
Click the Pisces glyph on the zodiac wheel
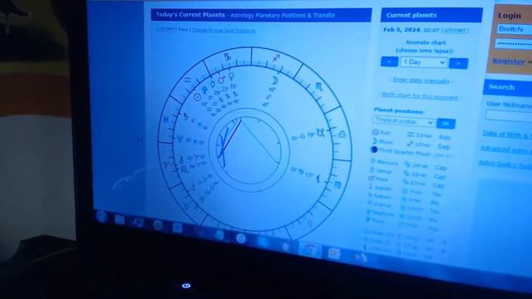[166, 120]
